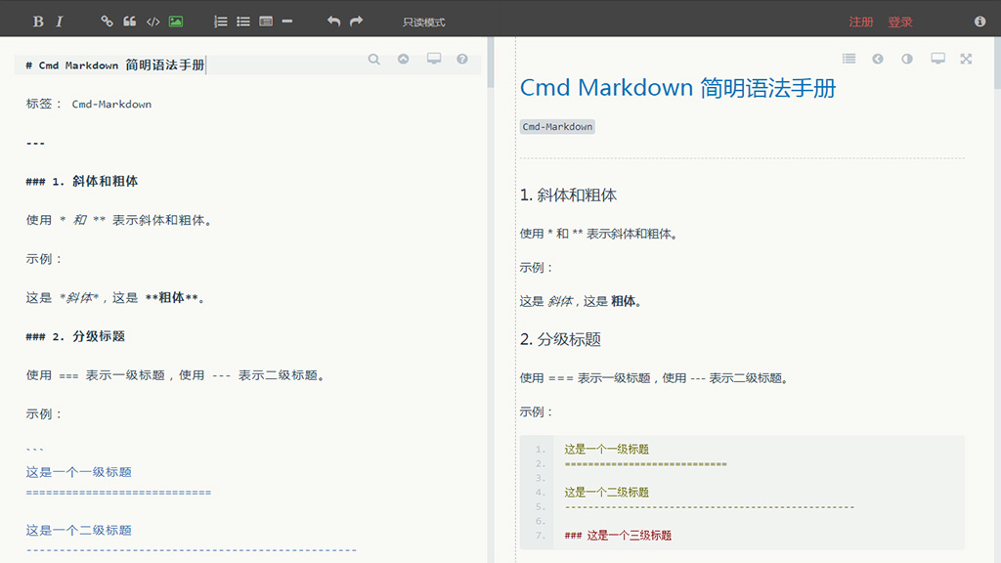
Task: Click the editor line '这是 *斜体*，这是 **粗体**。'
Action: (x=115, y=297)
